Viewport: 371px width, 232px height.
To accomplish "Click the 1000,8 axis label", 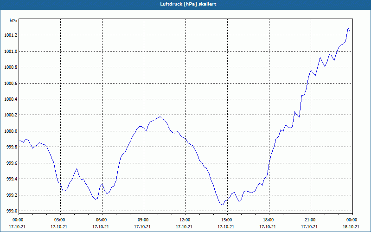I will click(x=10, y=67).
